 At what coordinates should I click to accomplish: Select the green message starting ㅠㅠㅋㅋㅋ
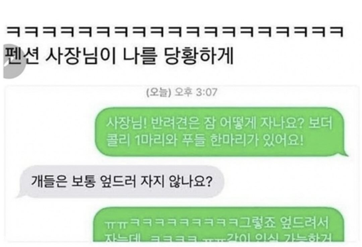[219, 225]
